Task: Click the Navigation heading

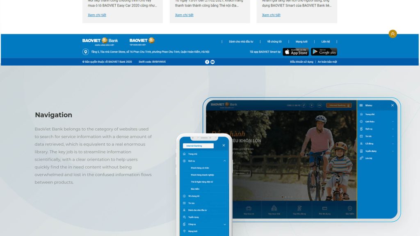Action: [54, 115]
